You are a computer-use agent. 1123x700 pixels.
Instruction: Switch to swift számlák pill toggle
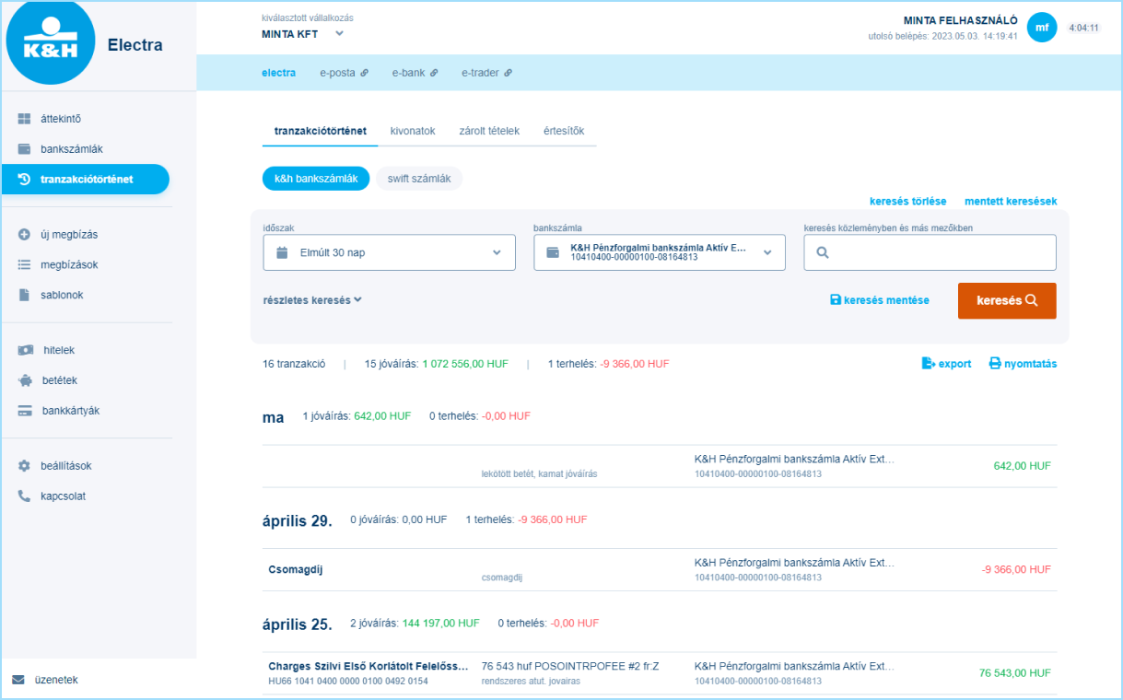click(x=418, y=179)
